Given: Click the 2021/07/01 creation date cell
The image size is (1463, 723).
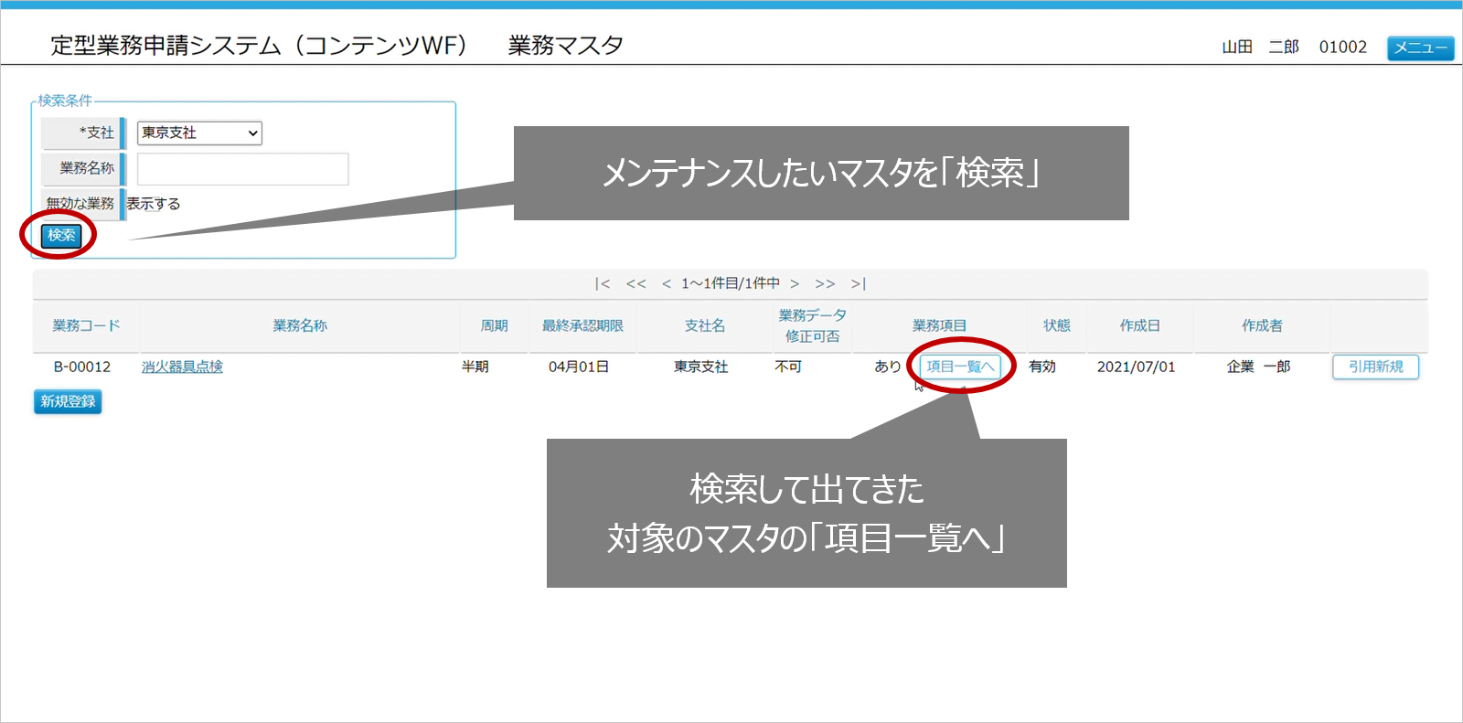Looking at the screenshot, I should 1137,367.
